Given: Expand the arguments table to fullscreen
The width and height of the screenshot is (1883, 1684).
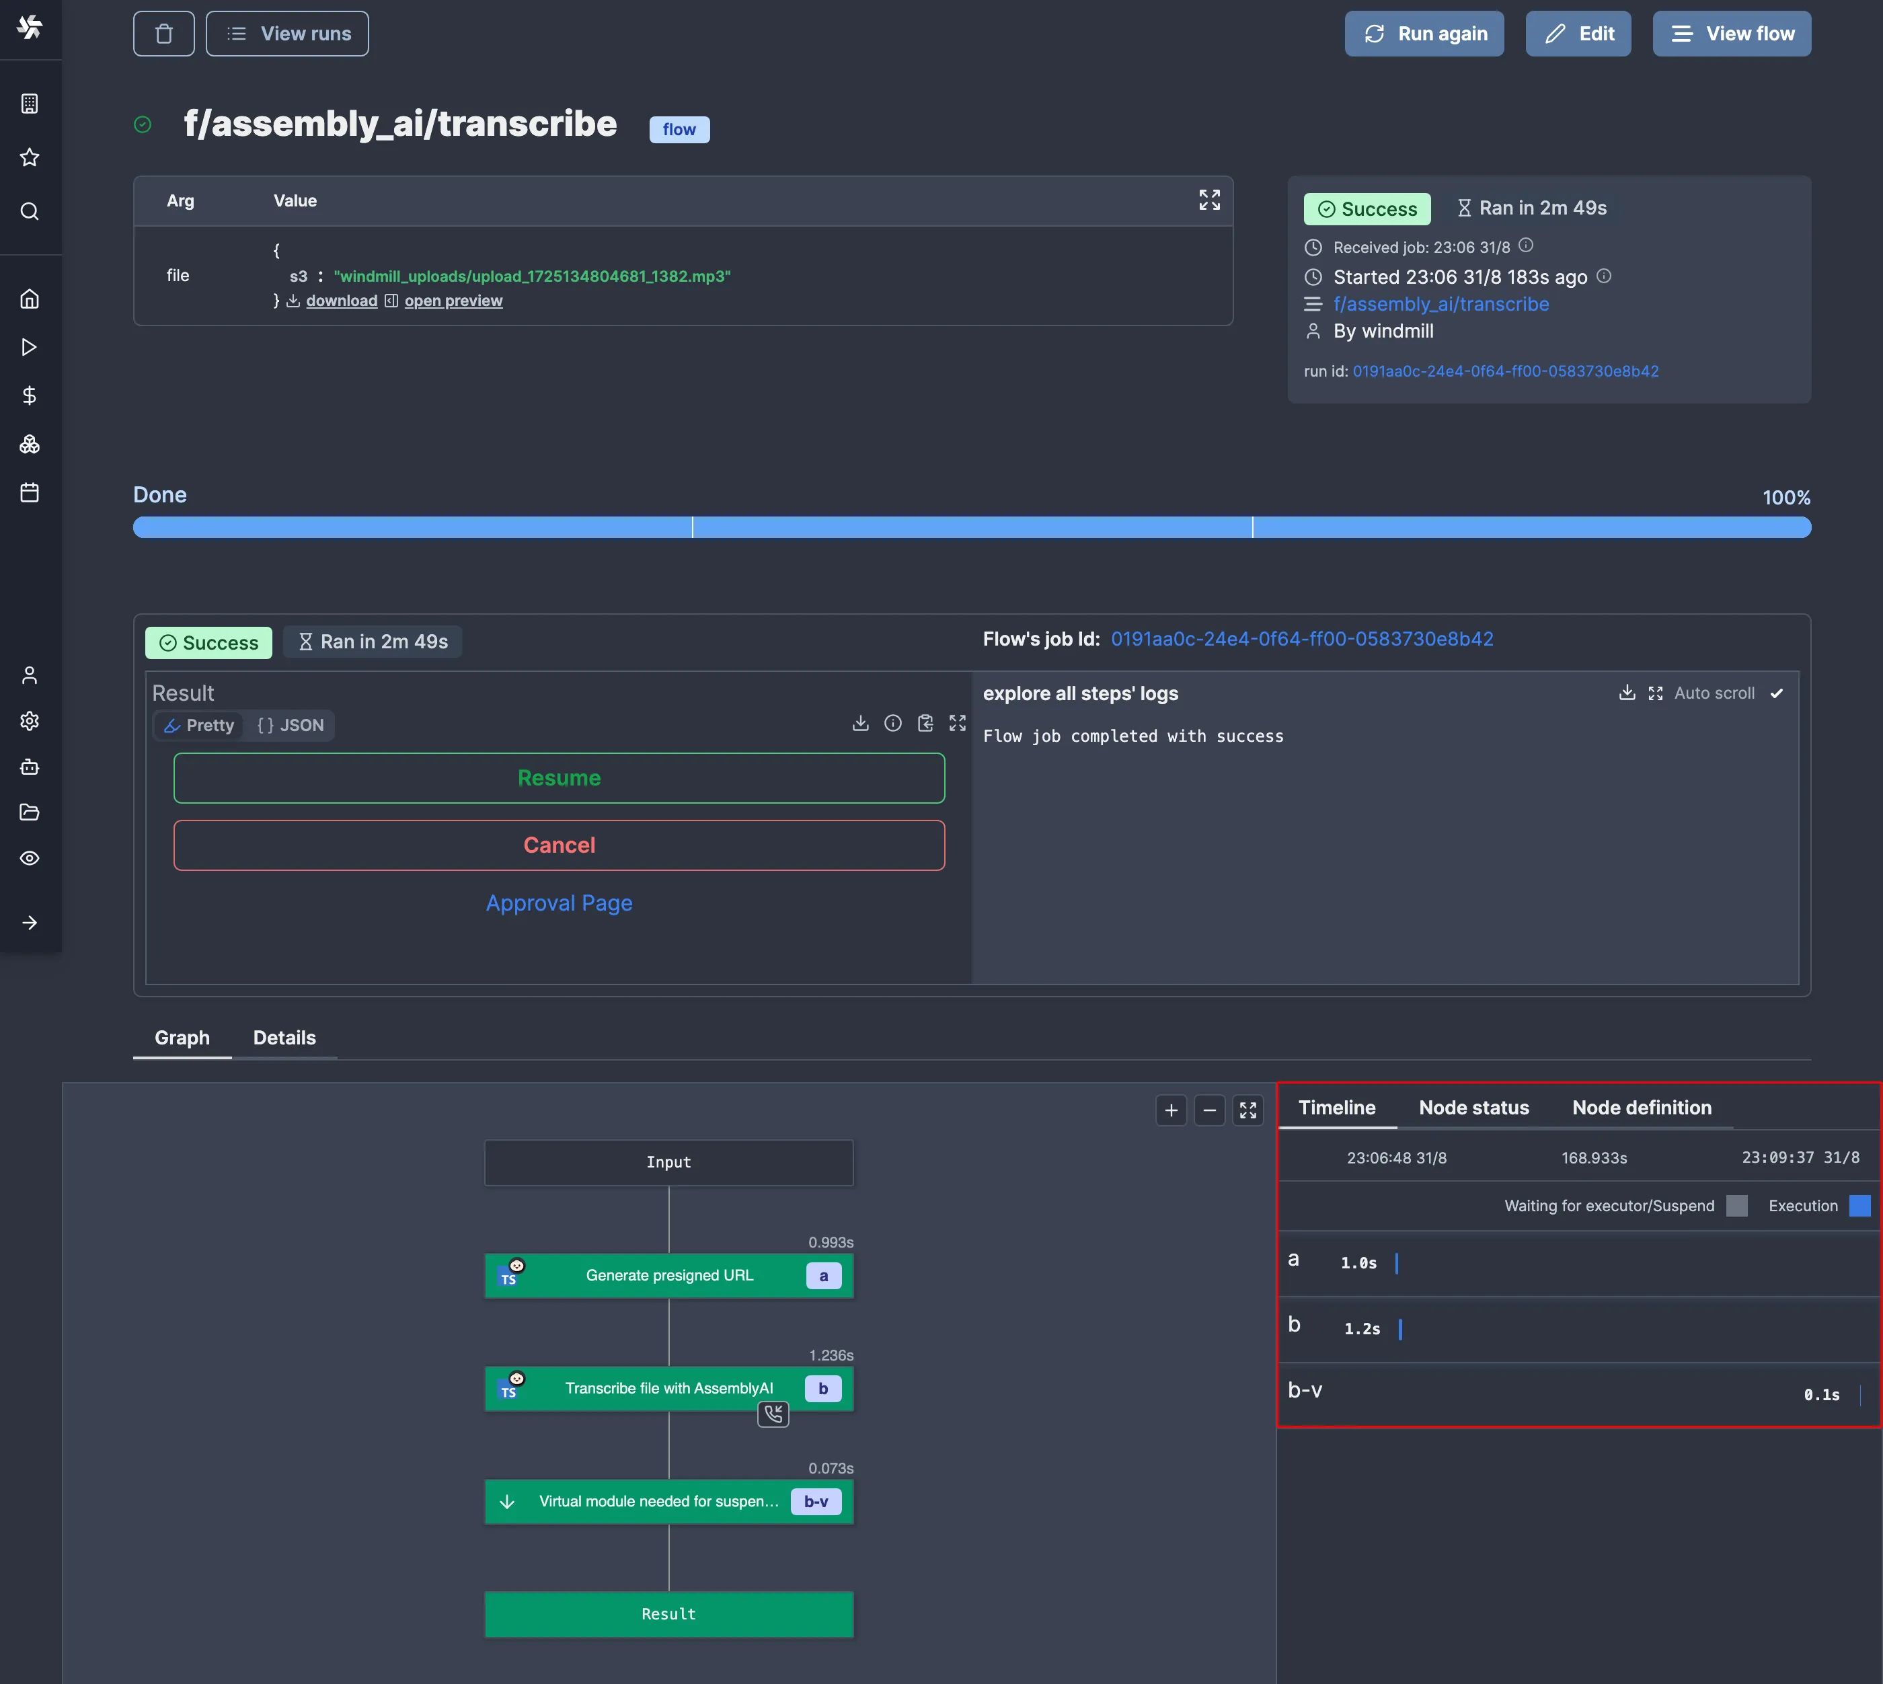Looking at the screenshot, I should click(x=1209, y=200).
